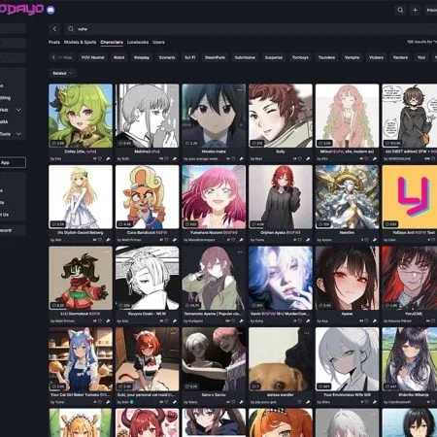Switch to the Posts tab
Screen dimensions: 437x437
54,42
